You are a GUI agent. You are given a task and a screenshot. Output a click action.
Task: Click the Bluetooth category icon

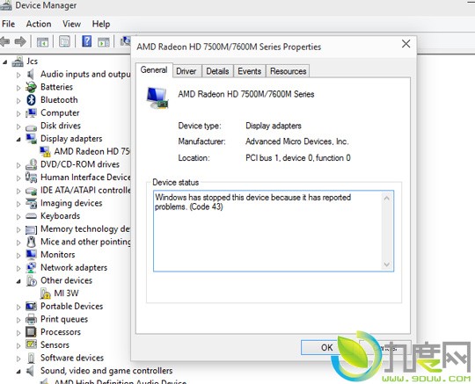[x=31, y=100]
